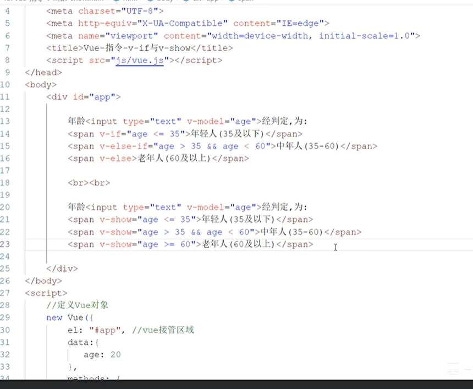Select line number 27 in the gutter
Image resolution: width=473 pixels, height=389 pixels.
point(5,293)
